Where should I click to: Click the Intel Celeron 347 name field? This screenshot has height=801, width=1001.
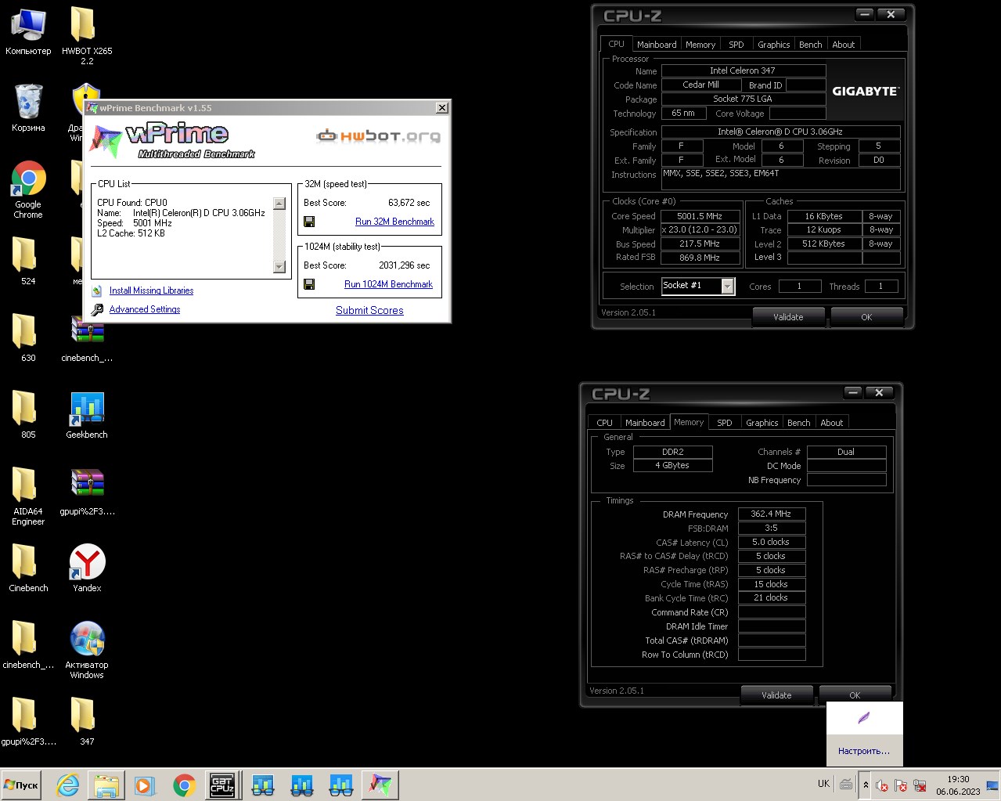click(743, 70)
